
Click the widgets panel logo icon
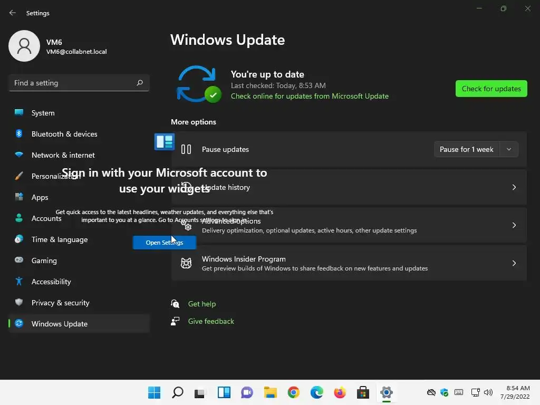(x=165, y=141)
